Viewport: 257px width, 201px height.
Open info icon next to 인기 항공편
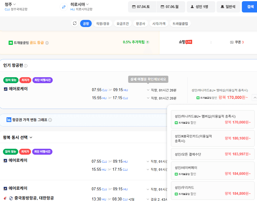pyautogui.click(x=26, y=66)
